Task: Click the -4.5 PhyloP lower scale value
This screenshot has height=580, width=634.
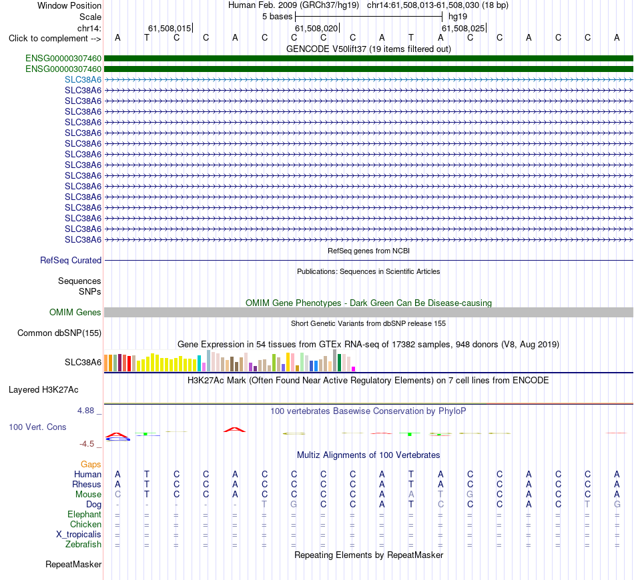Action: tap(87, 444)
